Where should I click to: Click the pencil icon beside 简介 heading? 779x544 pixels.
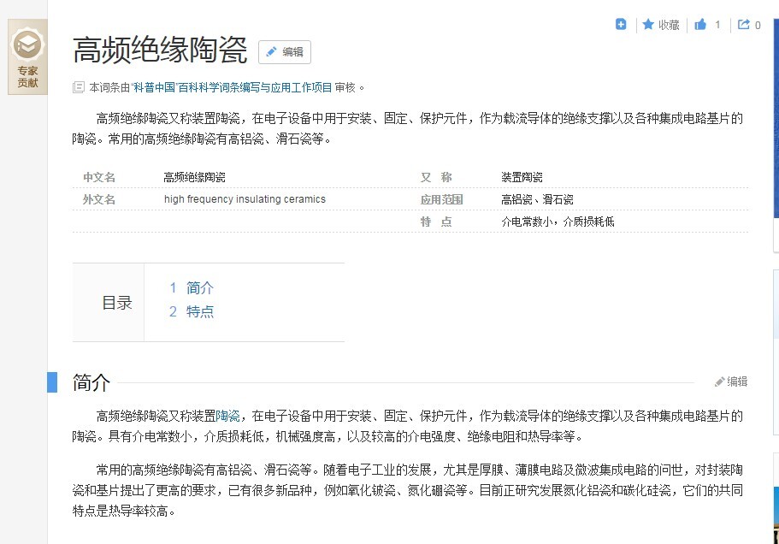[x=720, y=381]
